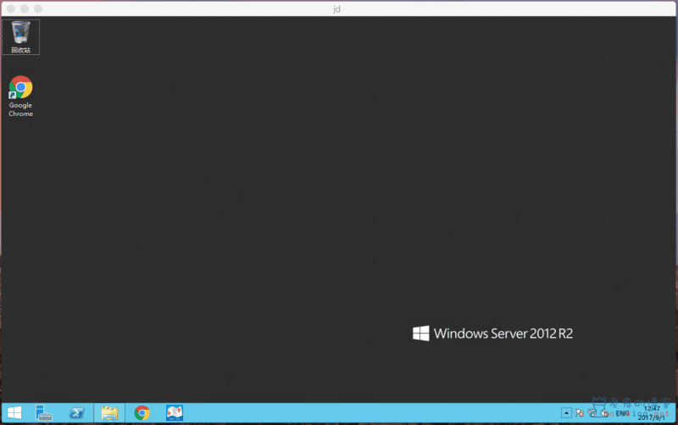Select the Google Chrome desktop shortcut
This screenshot has height=425, width=678.
click(x=20, y=97)
